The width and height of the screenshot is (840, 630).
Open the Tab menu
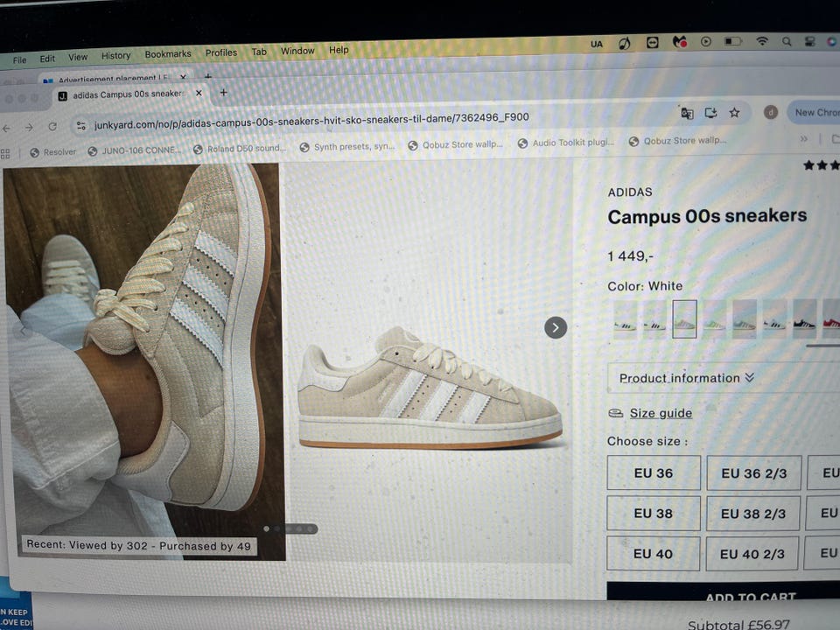pos(259,52)
